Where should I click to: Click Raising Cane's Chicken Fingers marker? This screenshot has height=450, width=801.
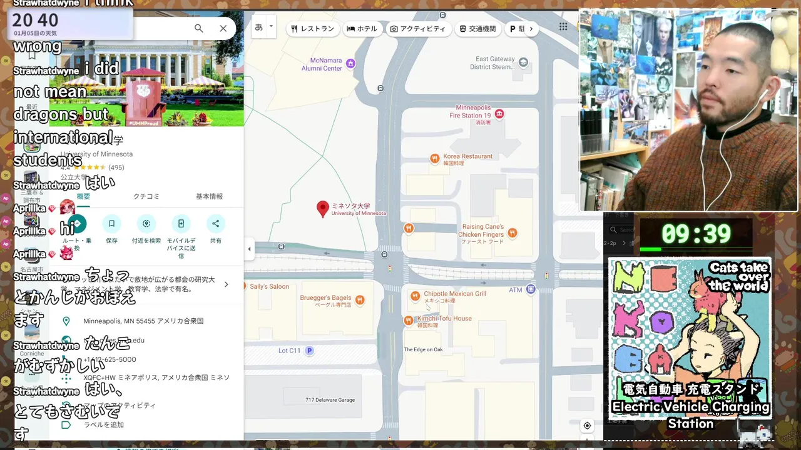[x=512, y=233]
